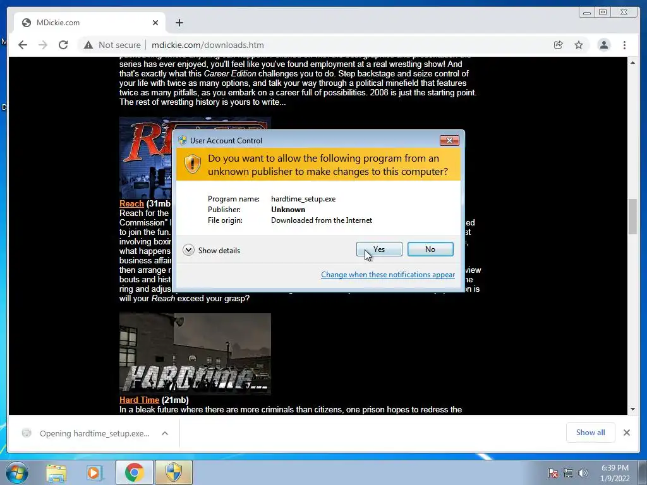Click the taskbar clock 6:39 PM
This screenshot has height=485, width=647.
tap(615, 468)
